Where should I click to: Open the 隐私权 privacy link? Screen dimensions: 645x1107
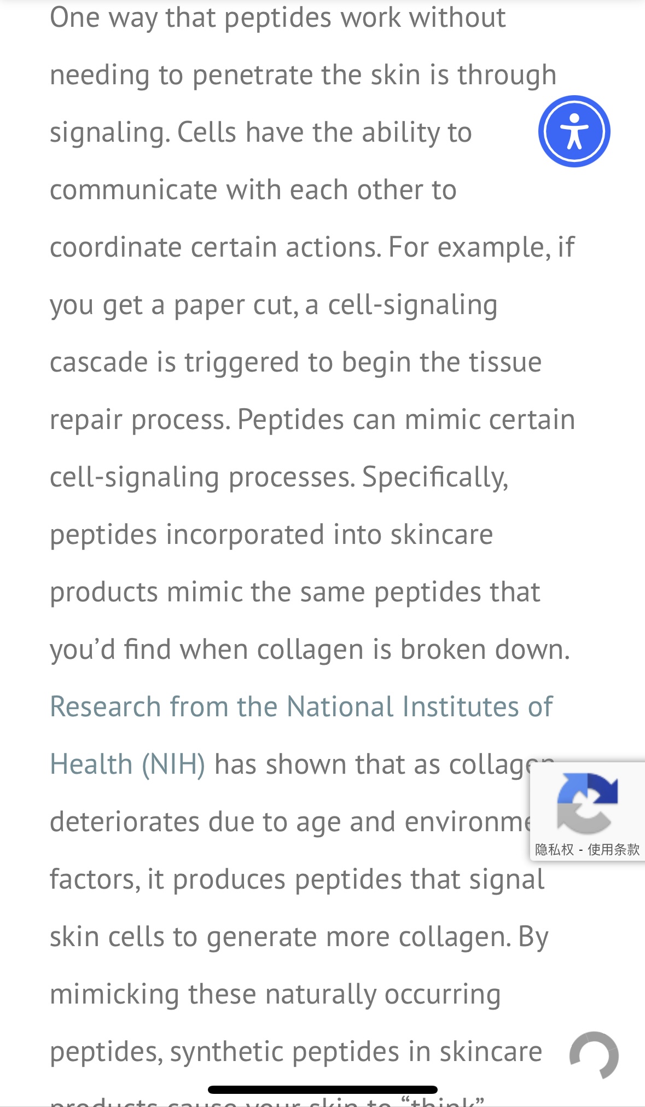[x=554, y=849]
